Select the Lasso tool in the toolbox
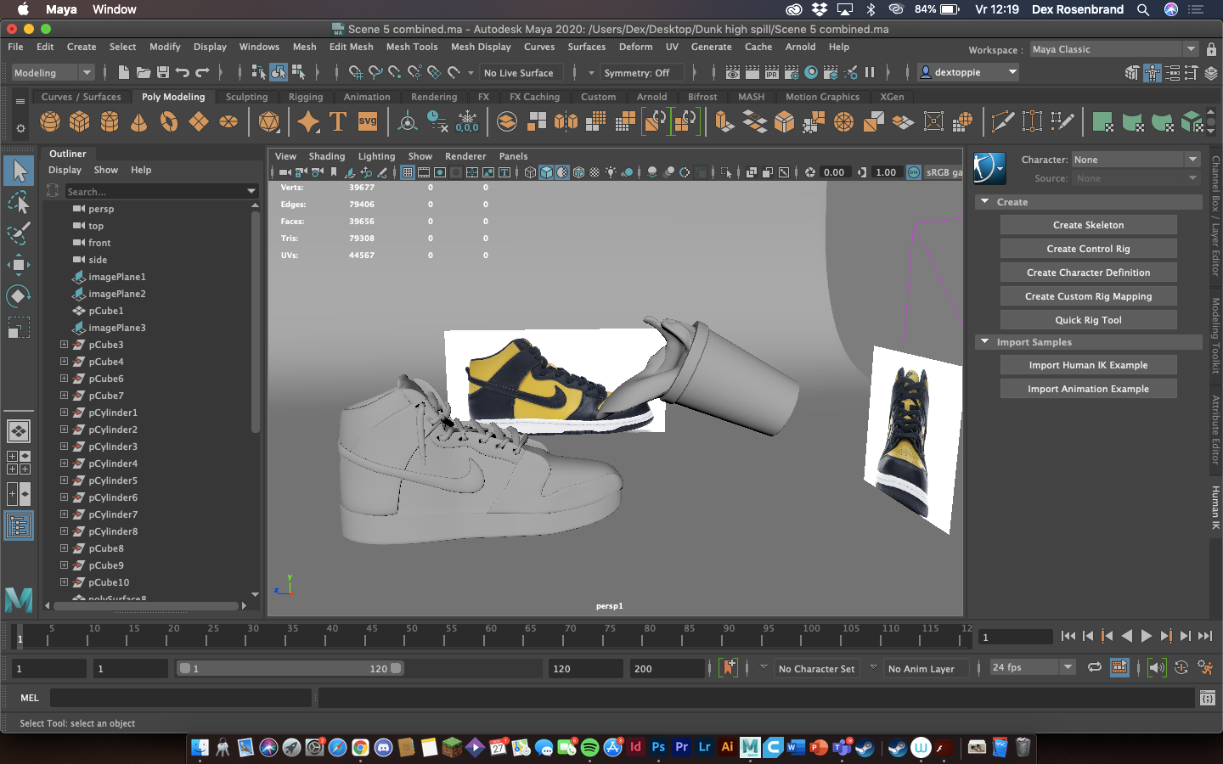 pos(19,202)
